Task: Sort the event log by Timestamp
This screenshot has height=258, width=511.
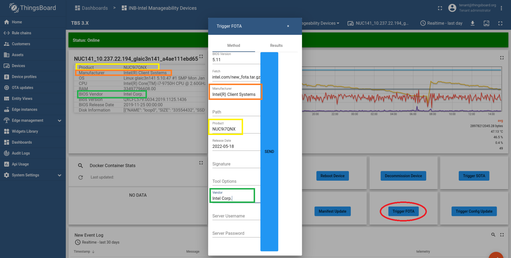Action: (84, 251)
